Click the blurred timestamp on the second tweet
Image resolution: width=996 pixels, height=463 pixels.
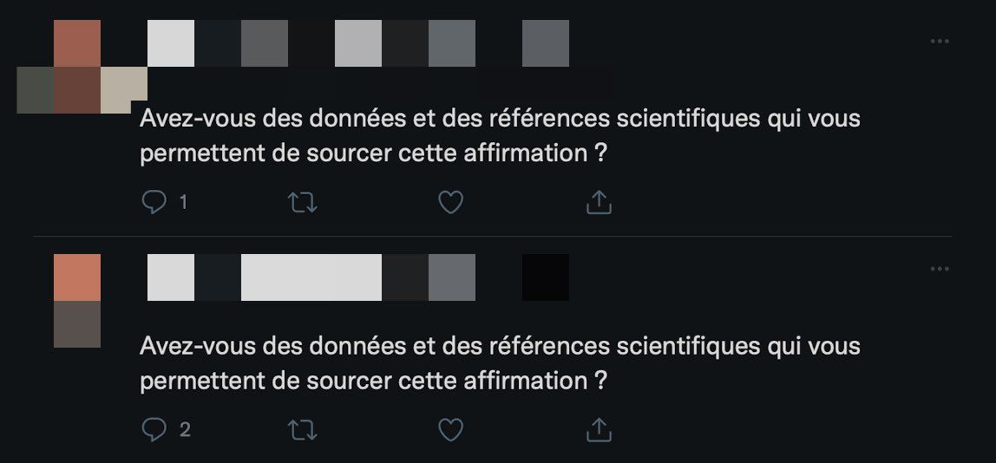click(x=546, y=277)
